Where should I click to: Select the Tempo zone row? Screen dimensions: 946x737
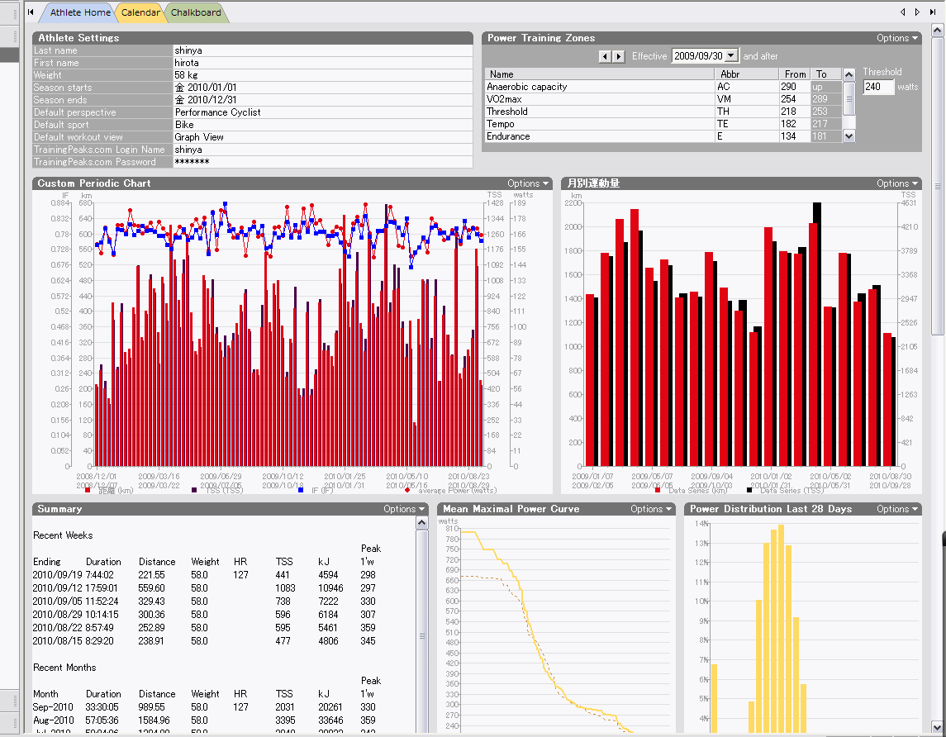point(663,124)
